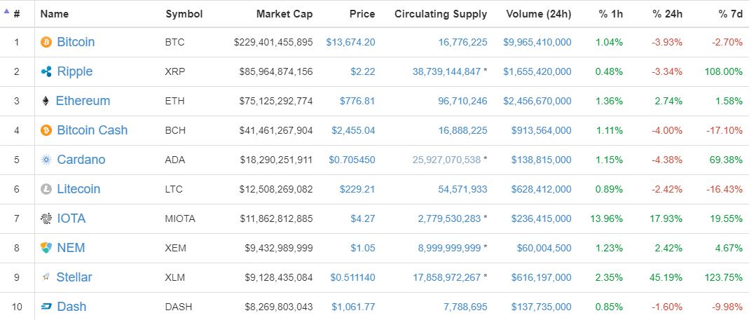Click the IOTA logo icon
The image size is (756, 320).
(46, 218)
